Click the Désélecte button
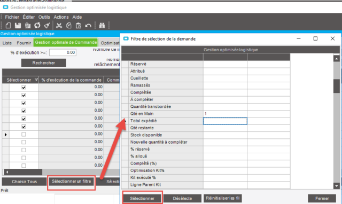Screen dimensions: 342x204 (182, 198)
